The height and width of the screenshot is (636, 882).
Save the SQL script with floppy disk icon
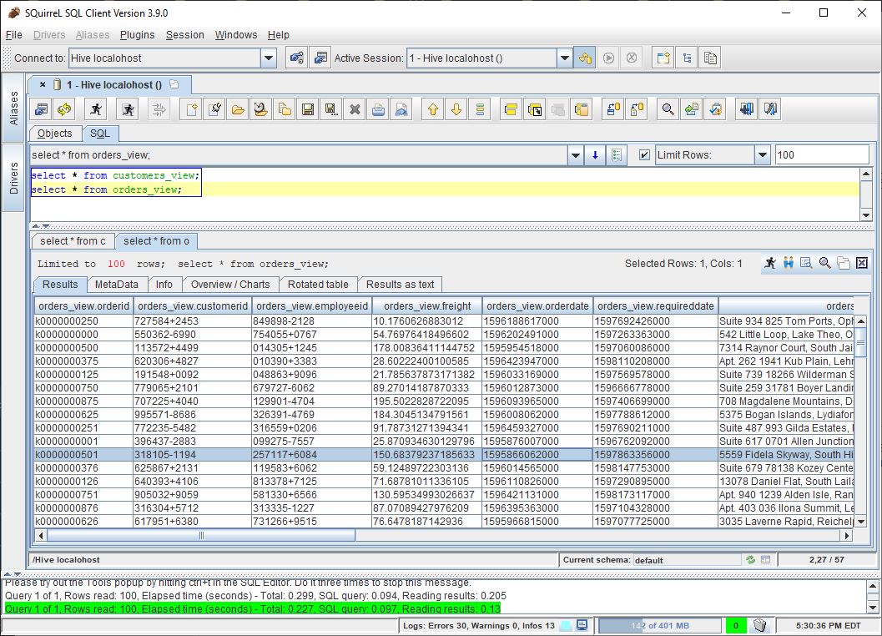tap(308, 109)
